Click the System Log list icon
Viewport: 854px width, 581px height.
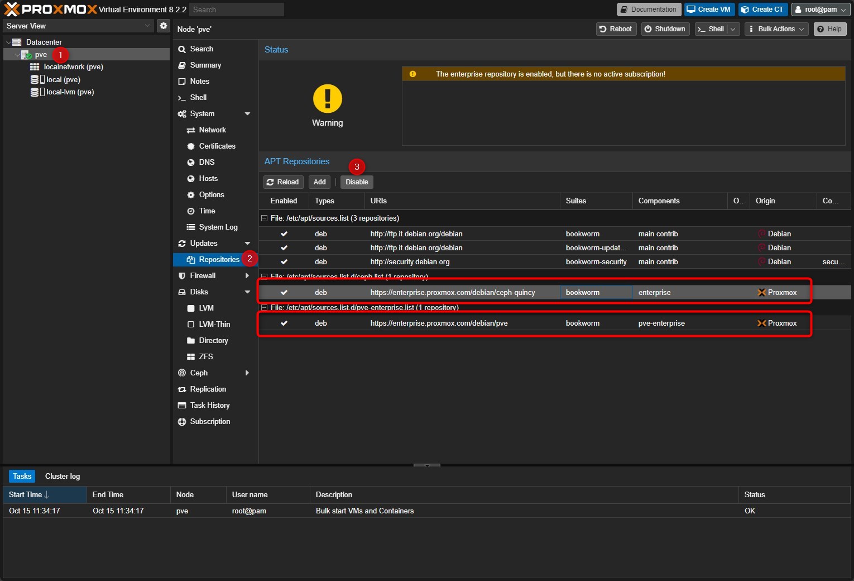[x=191, y=227]
